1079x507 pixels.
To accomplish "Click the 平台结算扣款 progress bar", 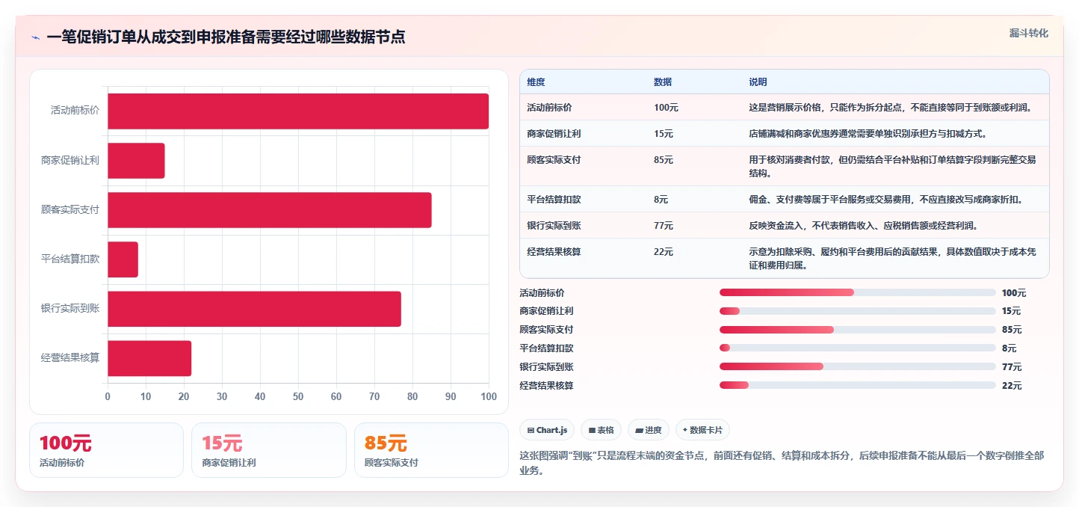I will pos(858,348).
